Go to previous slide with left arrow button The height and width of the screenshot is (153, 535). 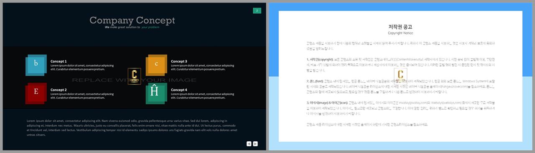pos(249,143)
